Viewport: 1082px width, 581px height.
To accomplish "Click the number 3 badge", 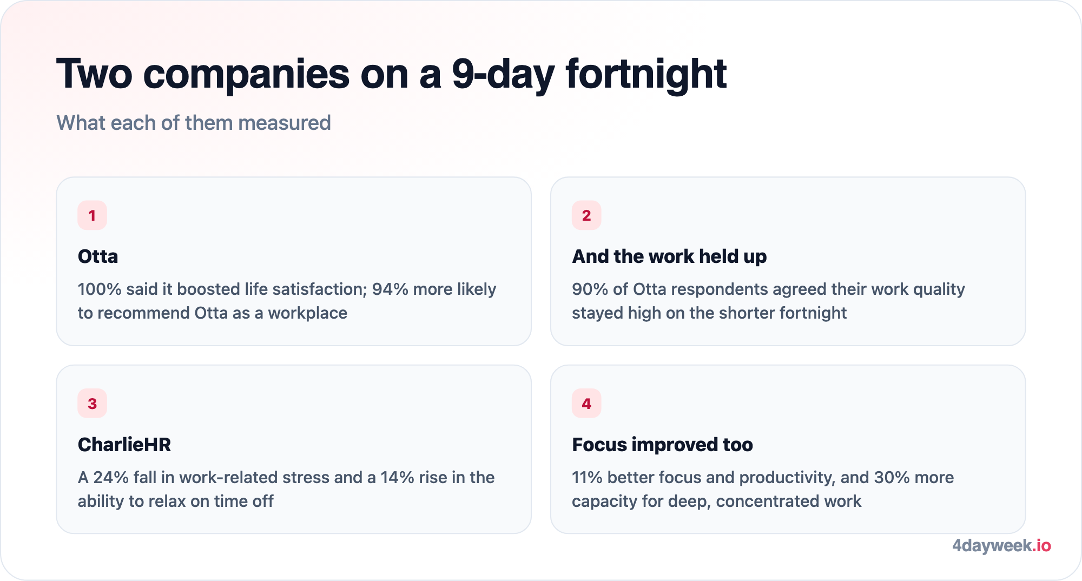I will point(92,404).
